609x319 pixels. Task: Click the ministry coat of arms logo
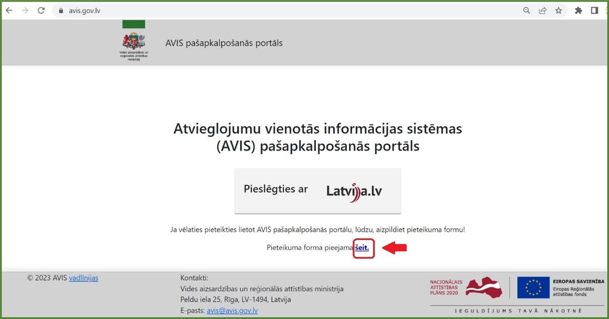134,40
